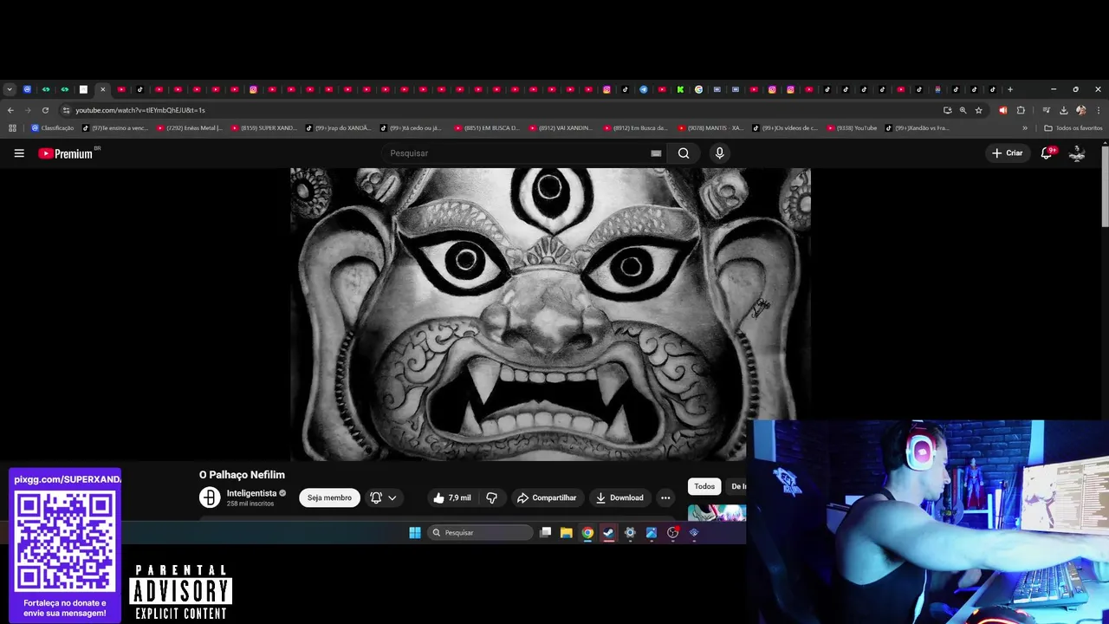The image size is (1109, 624).
Task: Open the YouTube hamburger guide menu
Action: point(19,153)
